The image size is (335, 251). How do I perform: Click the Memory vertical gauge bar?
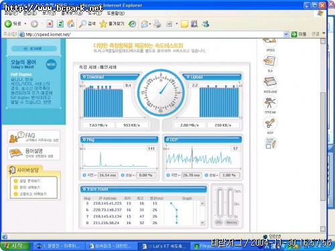pos(230,203)
